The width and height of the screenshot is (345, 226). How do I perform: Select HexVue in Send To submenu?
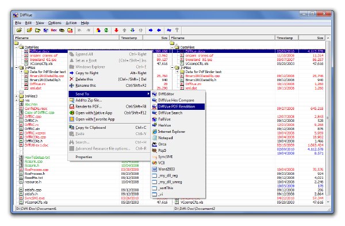178,125
